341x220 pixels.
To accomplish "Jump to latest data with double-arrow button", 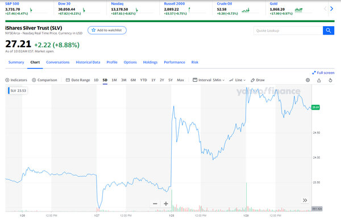I will tap(305, 200).
